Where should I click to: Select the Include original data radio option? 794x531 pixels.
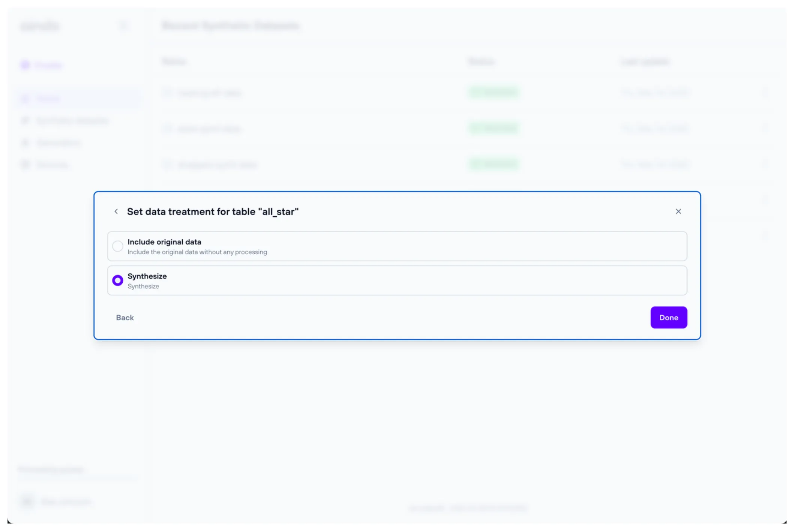tap(118, 246)
